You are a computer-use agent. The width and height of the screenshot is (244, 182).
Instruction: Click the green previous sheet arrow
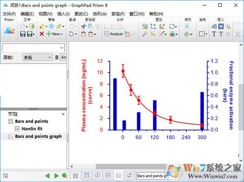tap(48, 176)
